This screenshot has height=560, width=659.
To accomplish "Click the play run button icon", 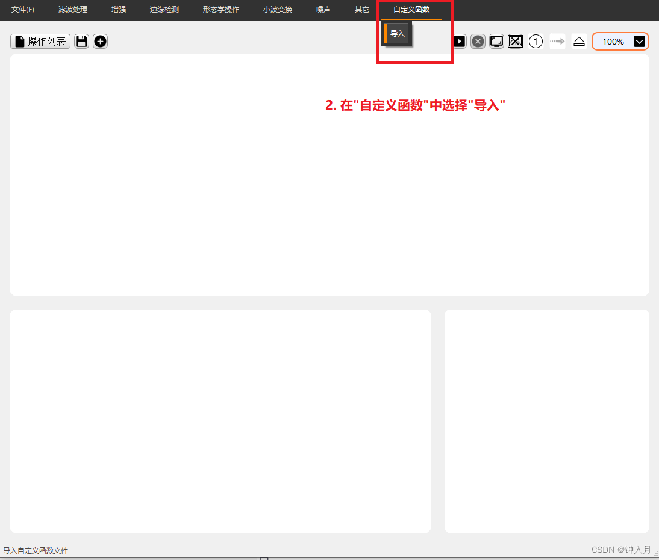I will tap(460, 41).
